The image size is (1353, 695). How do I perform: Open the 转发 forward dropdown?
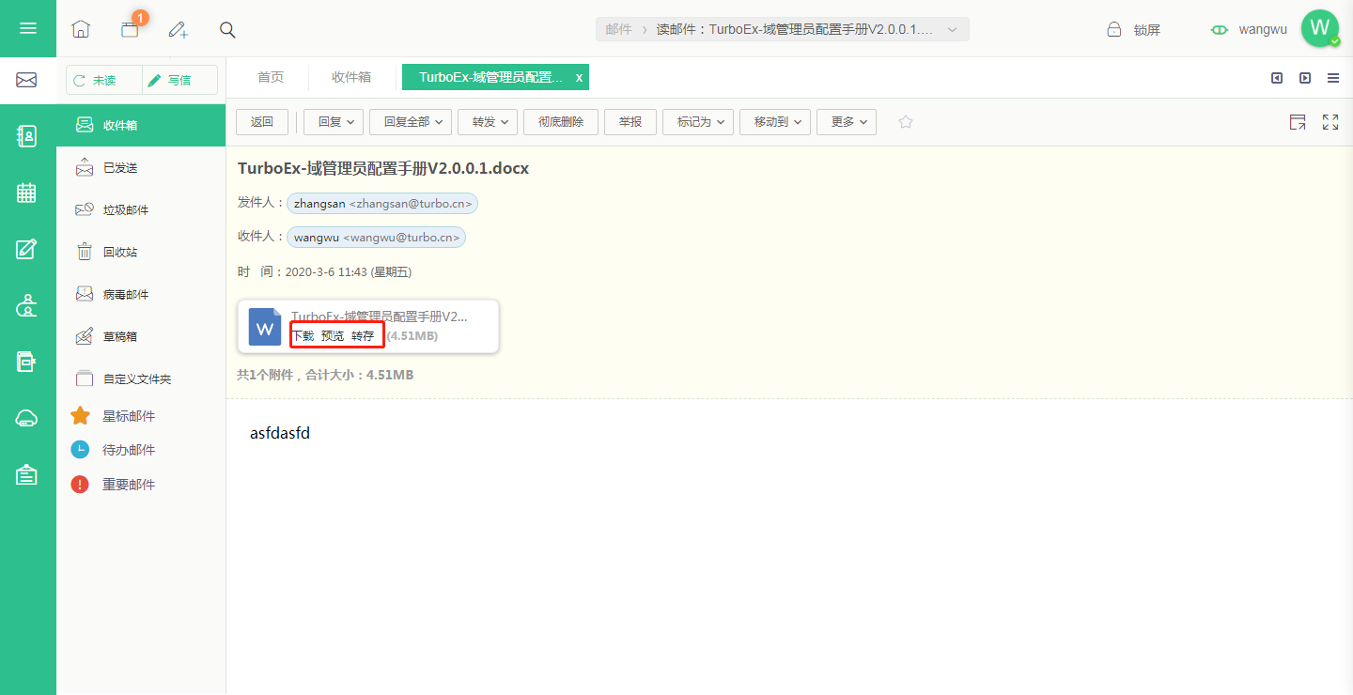(488, 122)
